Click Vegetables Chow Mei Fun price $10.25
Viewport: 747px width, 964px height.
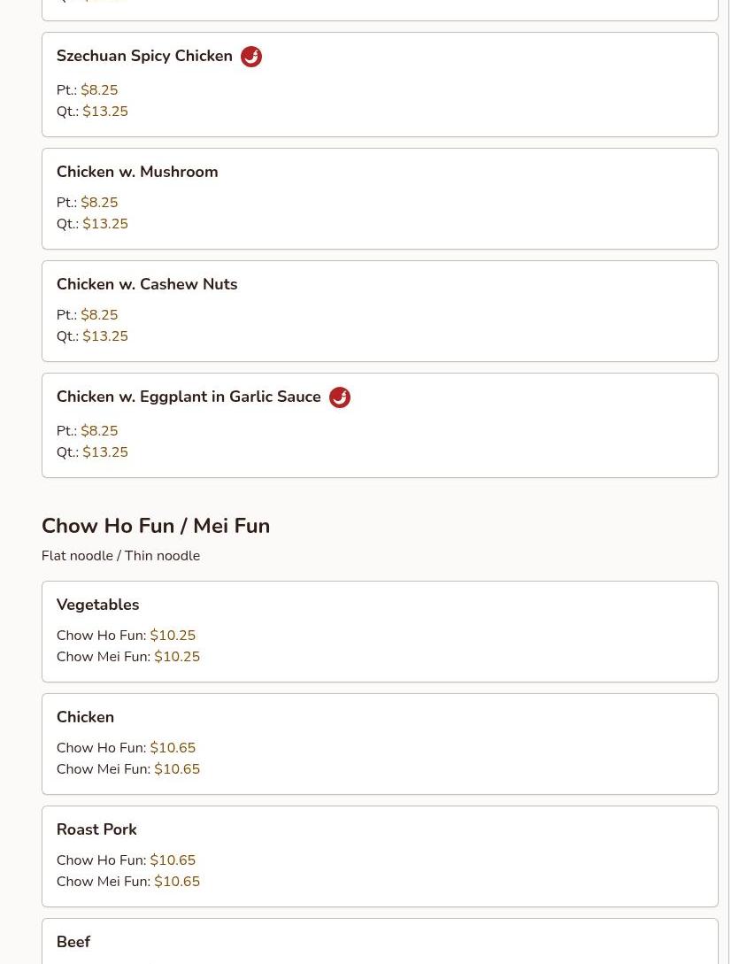pos(177,657)
